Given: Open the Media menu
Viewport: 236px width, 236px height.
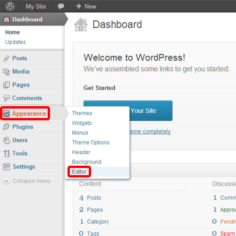Looking at the screenshot, I should (21, 72).
